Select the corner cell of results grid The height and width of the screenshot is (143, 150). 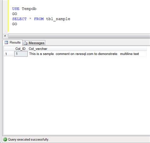[9, 49]
